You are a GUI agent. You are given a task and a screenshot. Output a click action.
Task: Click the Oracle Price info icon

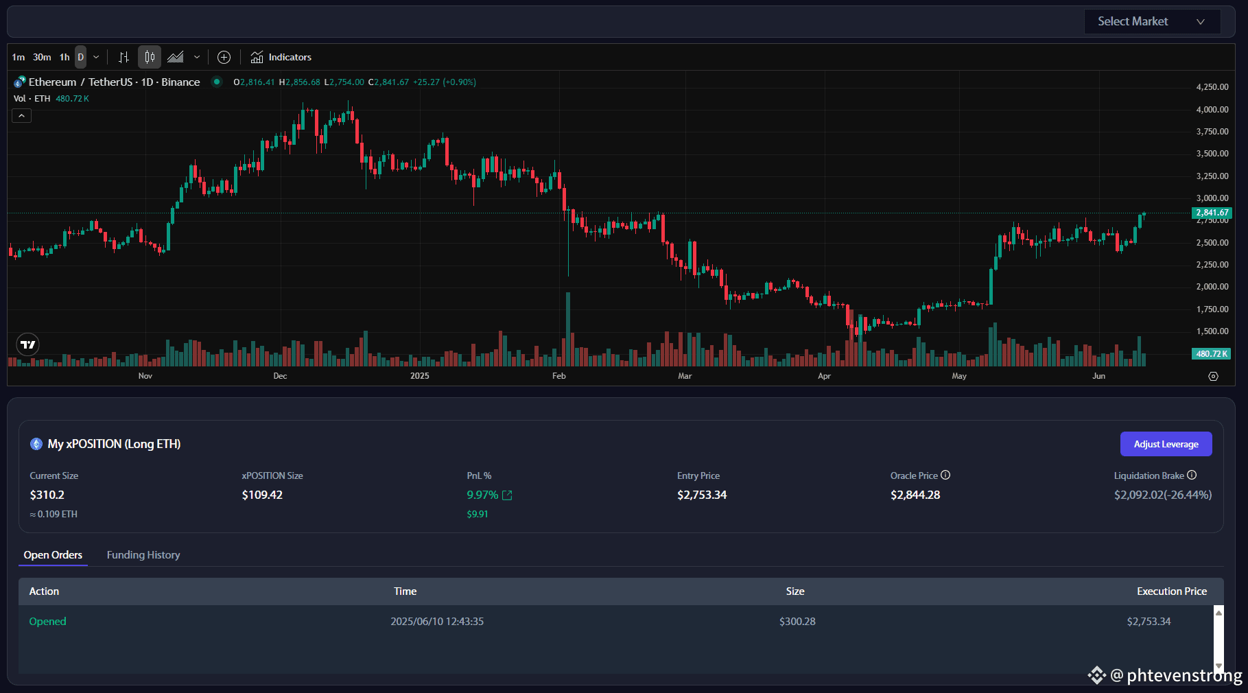945,475
